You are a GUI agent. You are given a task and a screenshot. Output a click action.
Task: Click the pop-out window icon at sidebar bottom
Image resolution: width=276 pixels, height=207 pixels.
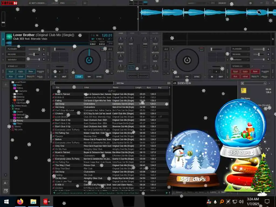5,191
